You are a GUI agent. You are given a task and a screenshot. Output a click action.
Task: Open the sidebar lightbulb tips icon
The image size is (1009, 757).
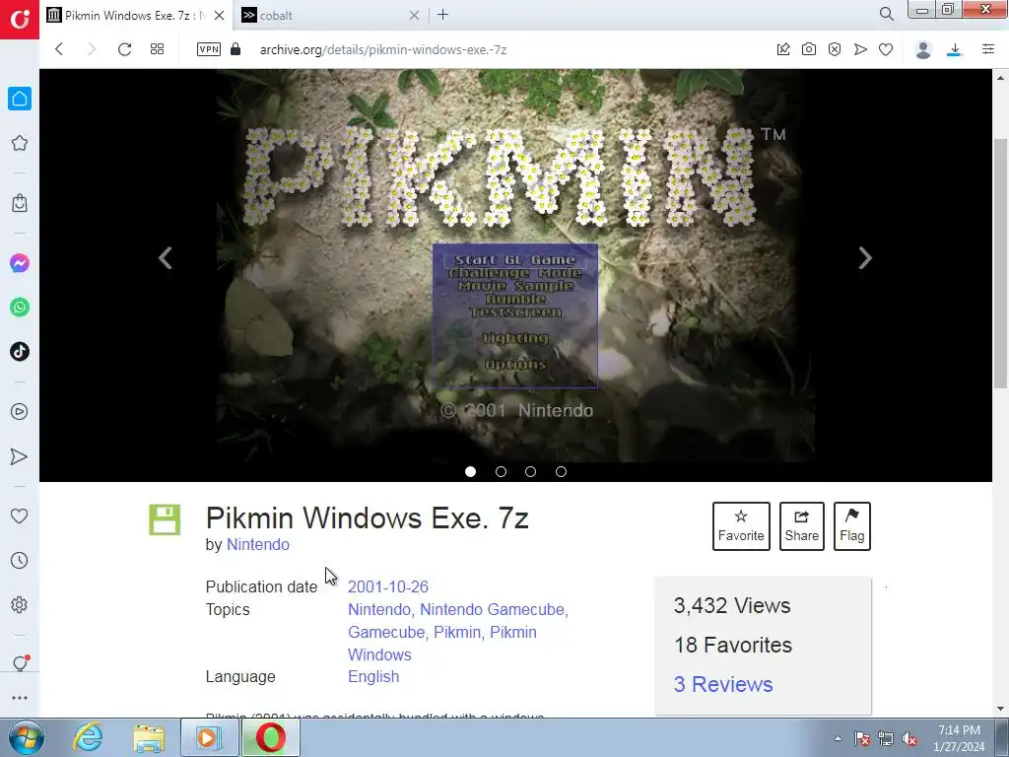pyautogui.click(x=20, y=663)
